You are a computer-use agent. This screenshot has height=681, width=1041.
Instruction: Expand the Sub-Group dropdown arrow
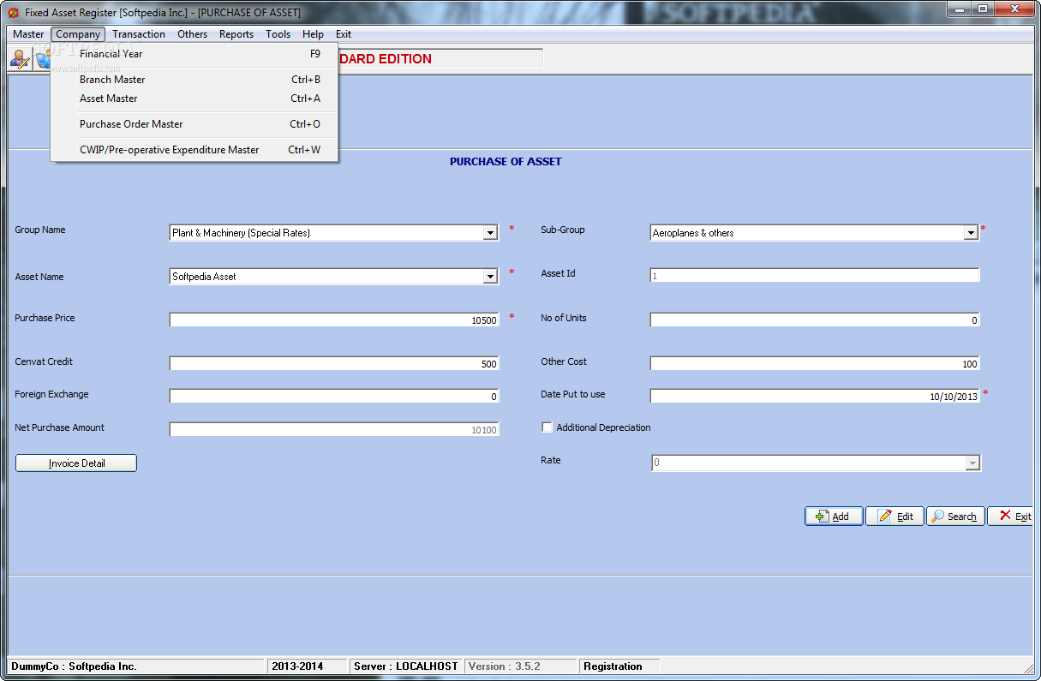pos(971,233)
